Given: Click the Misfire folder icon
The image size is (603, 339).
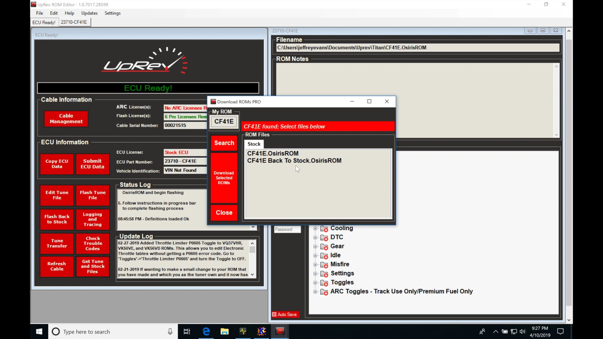Looking at the screenshot, I should tap(325, 265).
